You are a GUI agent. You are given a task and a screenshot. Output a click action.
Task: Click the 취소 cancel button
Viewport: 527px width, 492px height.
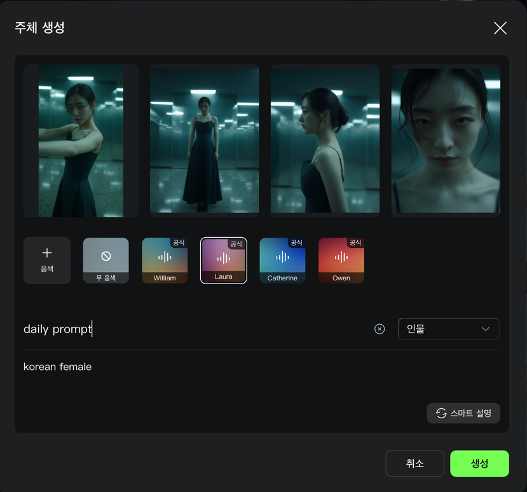coord(414,463)
